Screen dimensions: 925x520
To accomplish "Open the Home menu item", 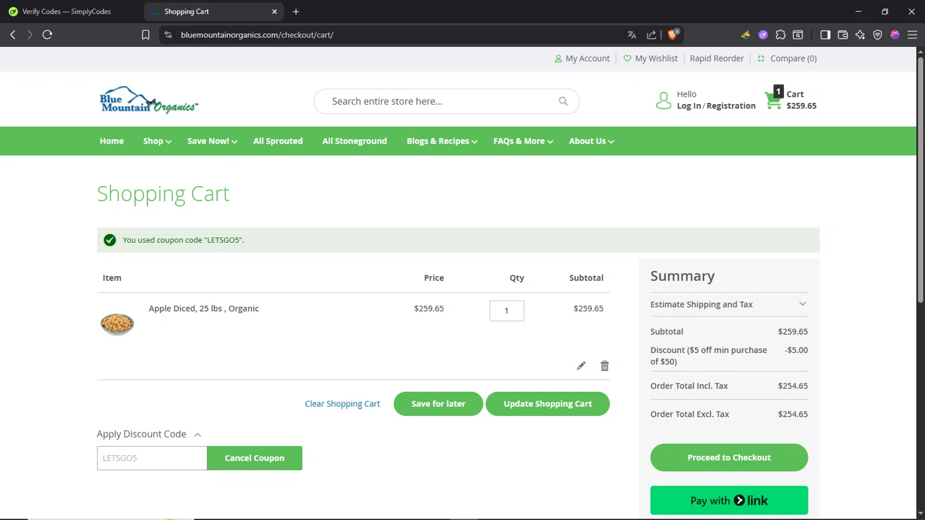I will tap(112, 141).
